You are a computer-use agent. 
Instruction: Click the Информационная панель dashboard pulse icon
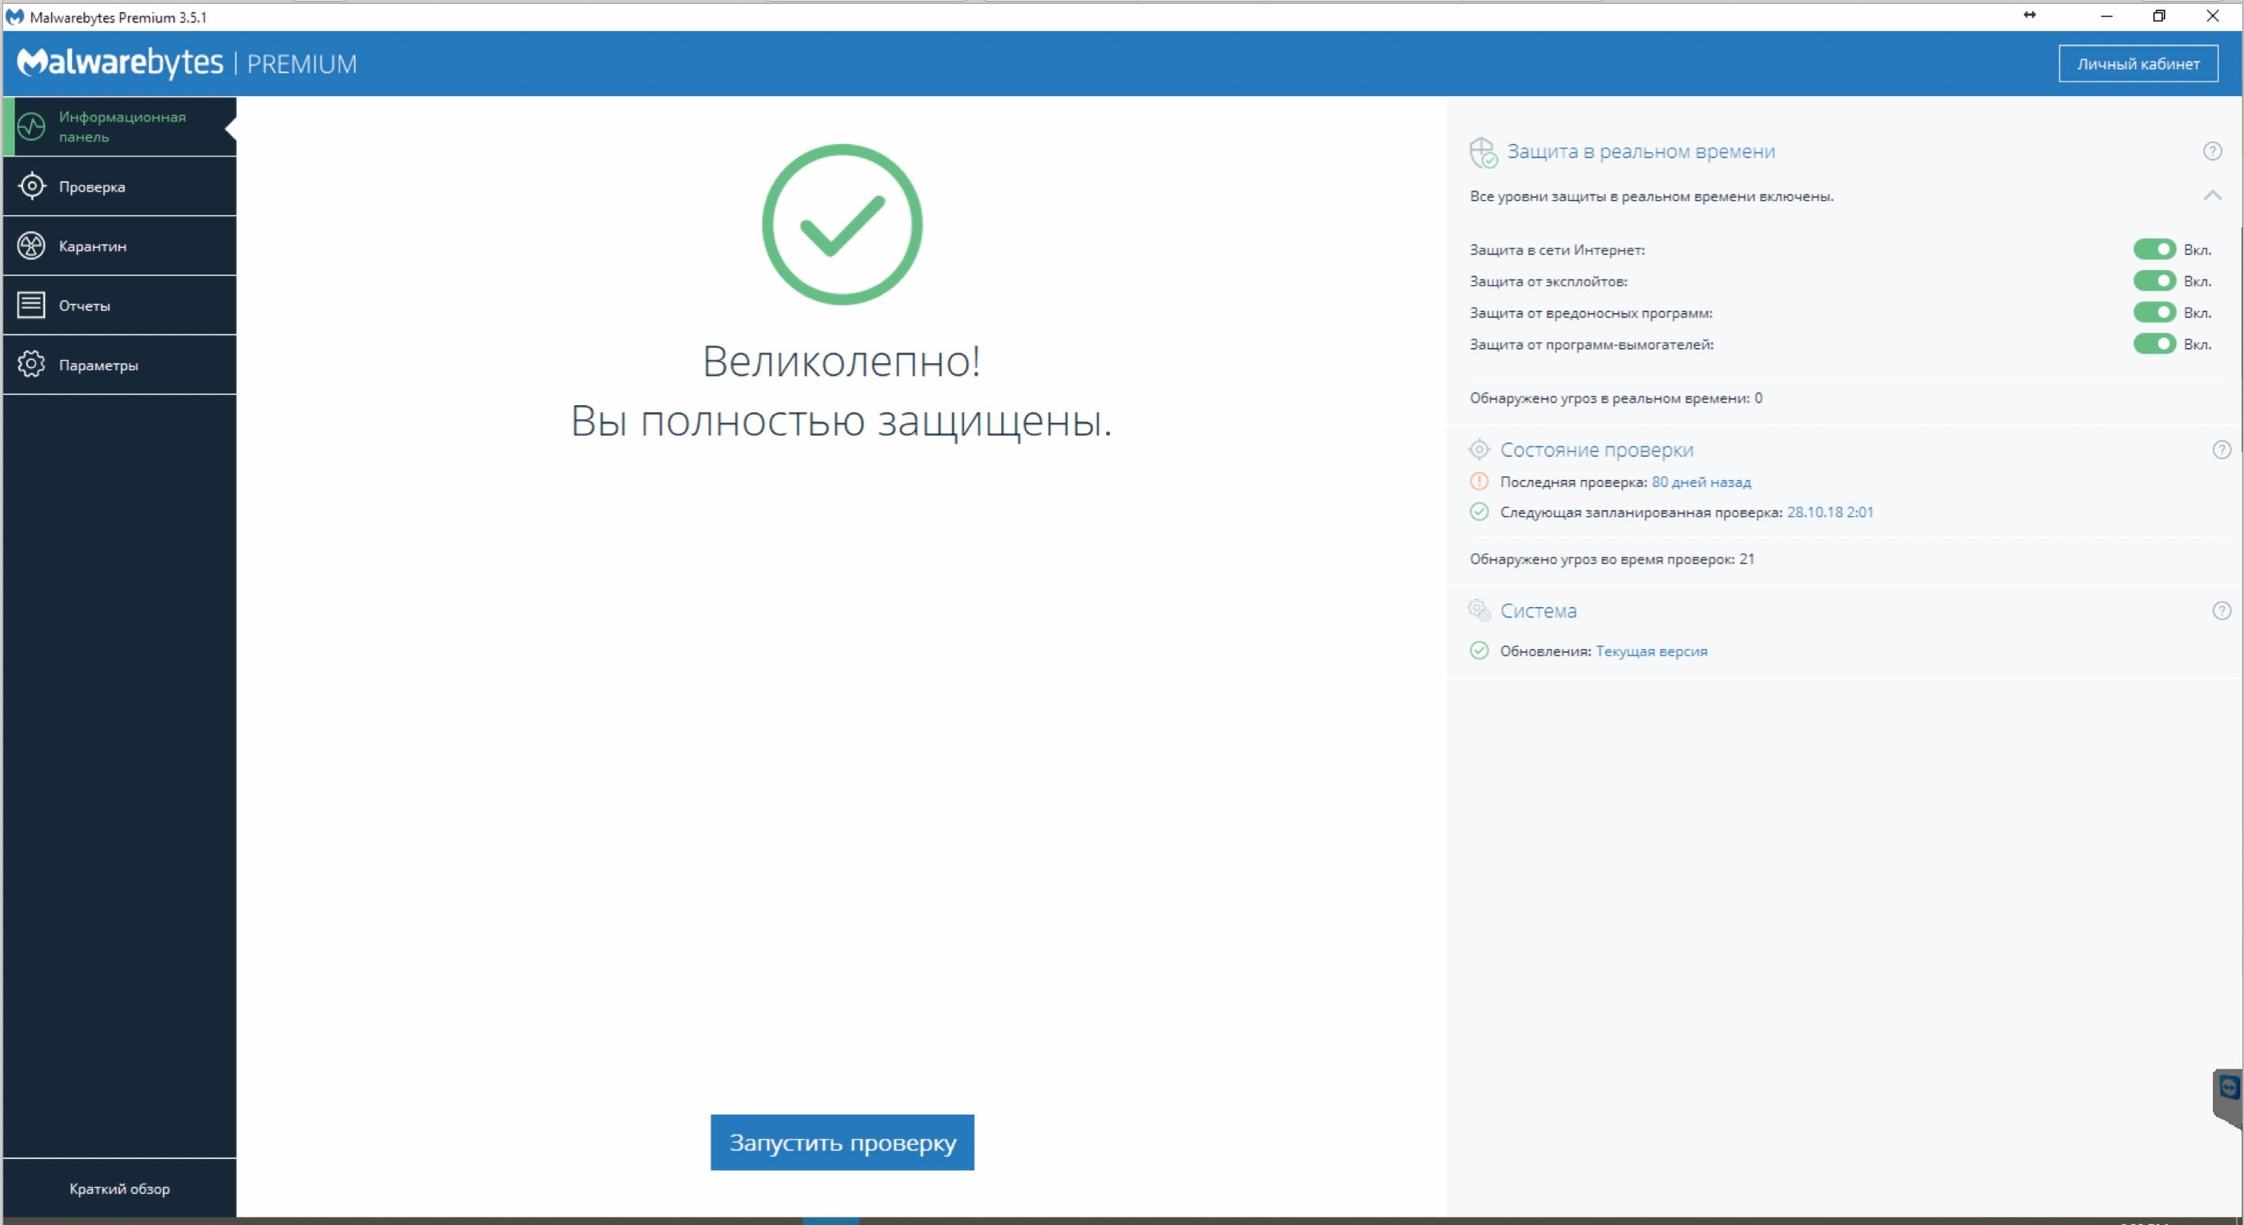31,126
